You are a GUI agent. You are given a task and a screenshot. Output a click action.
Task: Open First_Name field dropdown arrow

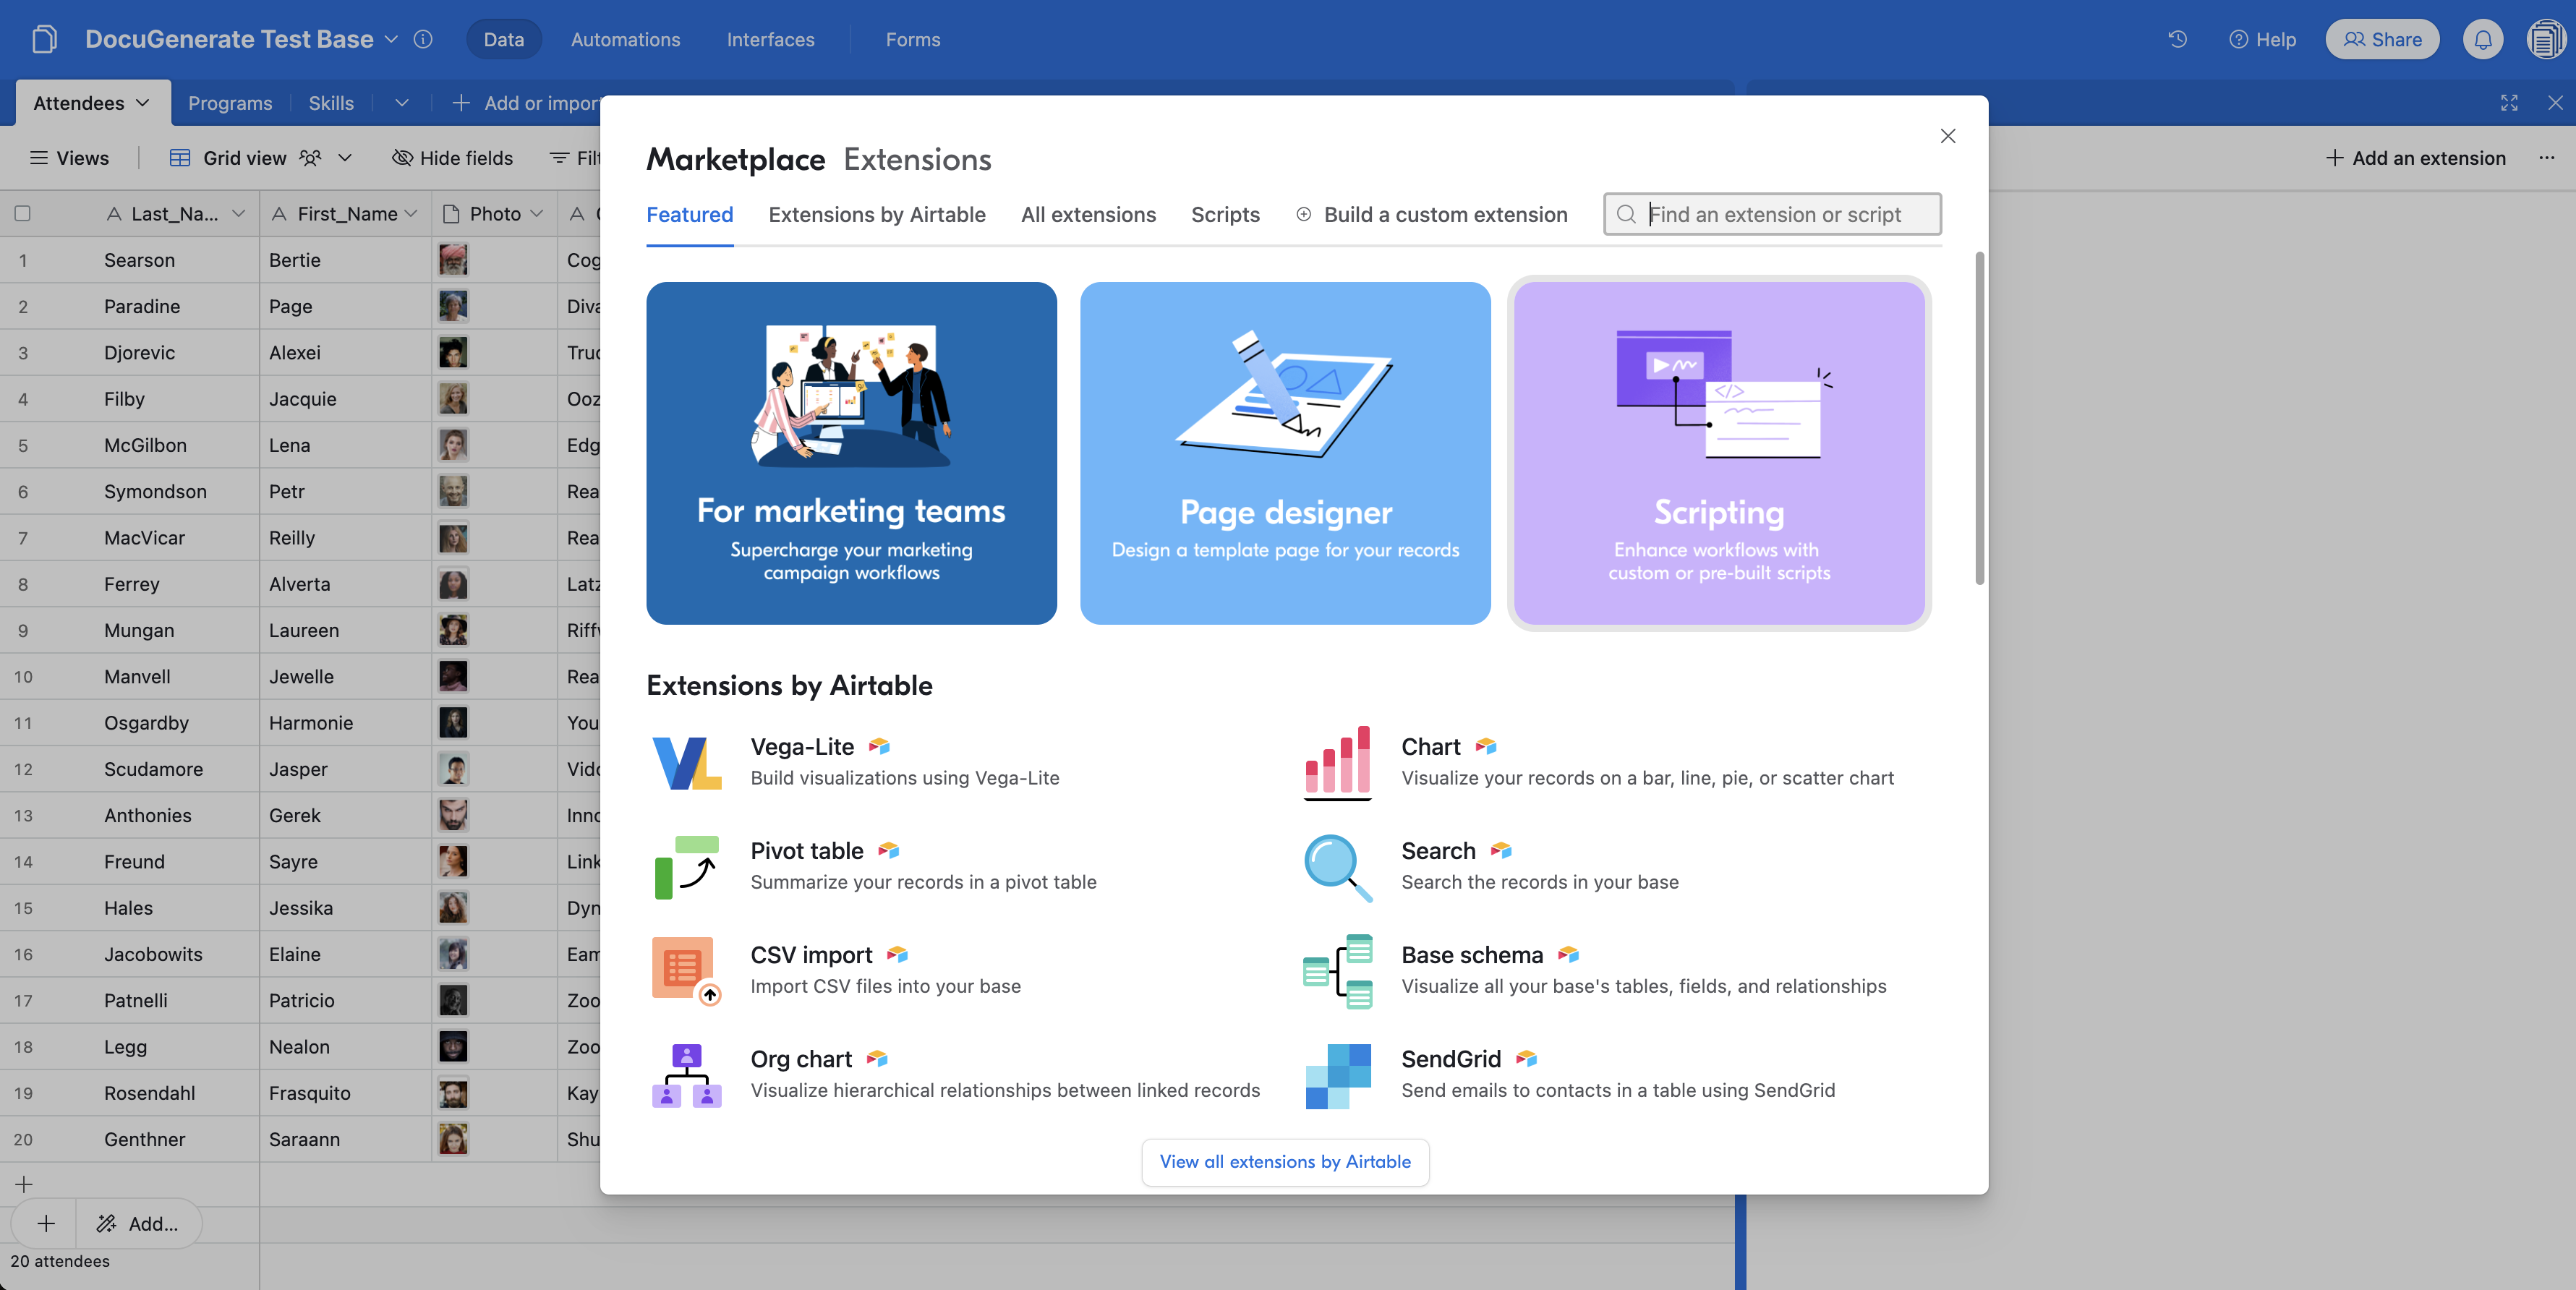[411, 213]
